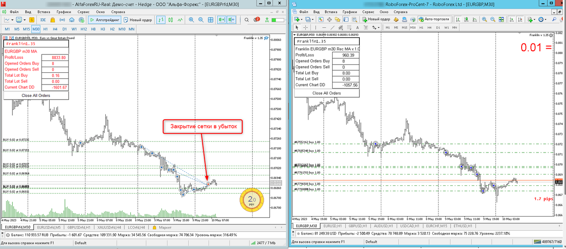This screenshot has height=249, width=566.
Task: Expand arrows objects dropdown in RoboForex
Action: pyautogui.click(x=379, y=28)
